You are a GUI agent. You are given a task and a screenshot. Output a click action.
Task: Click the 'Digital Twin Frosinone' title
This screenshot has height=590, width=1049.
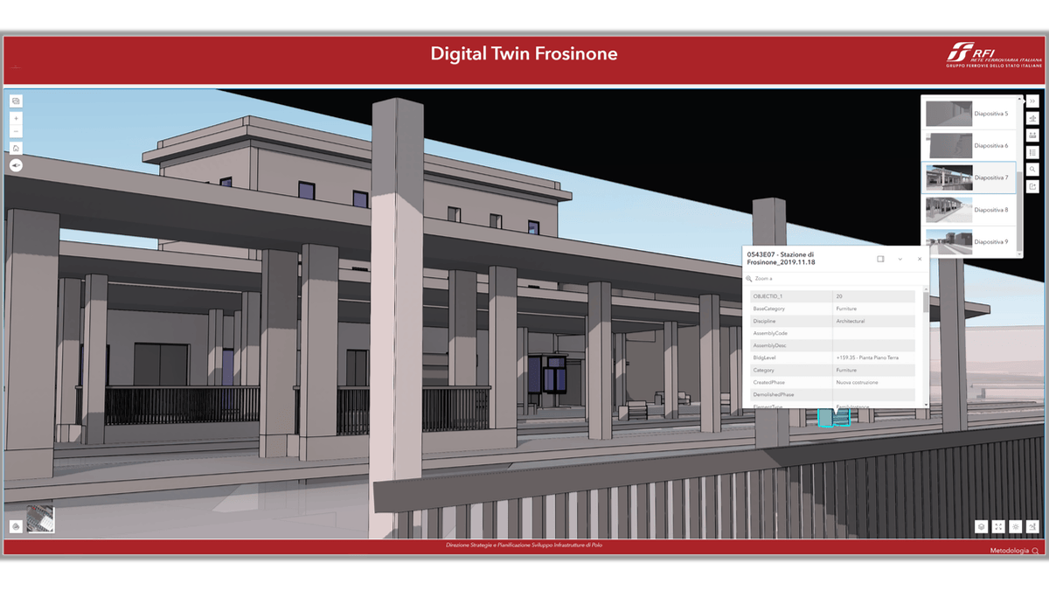pyautogui.click(x=524, y=53)
